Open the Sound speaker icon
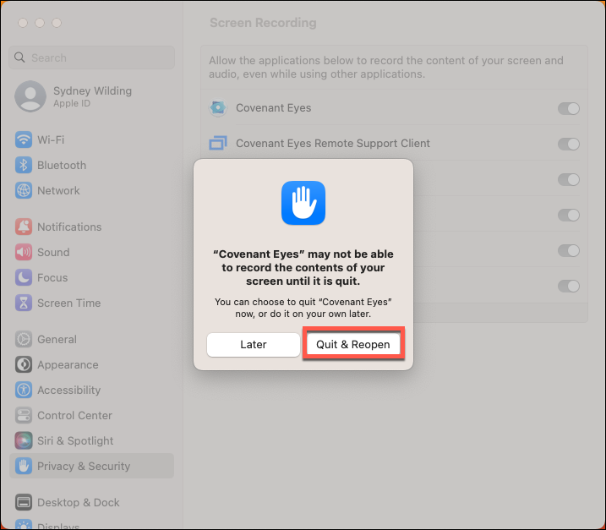This screenshot has height=530, width=606. pos(24,252)
